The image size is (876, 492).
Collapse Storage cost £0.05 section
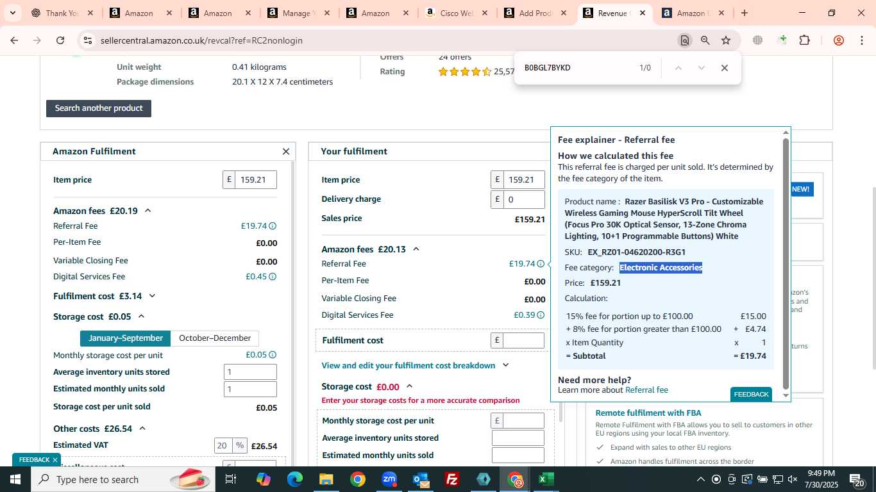(x=142, y=316)
